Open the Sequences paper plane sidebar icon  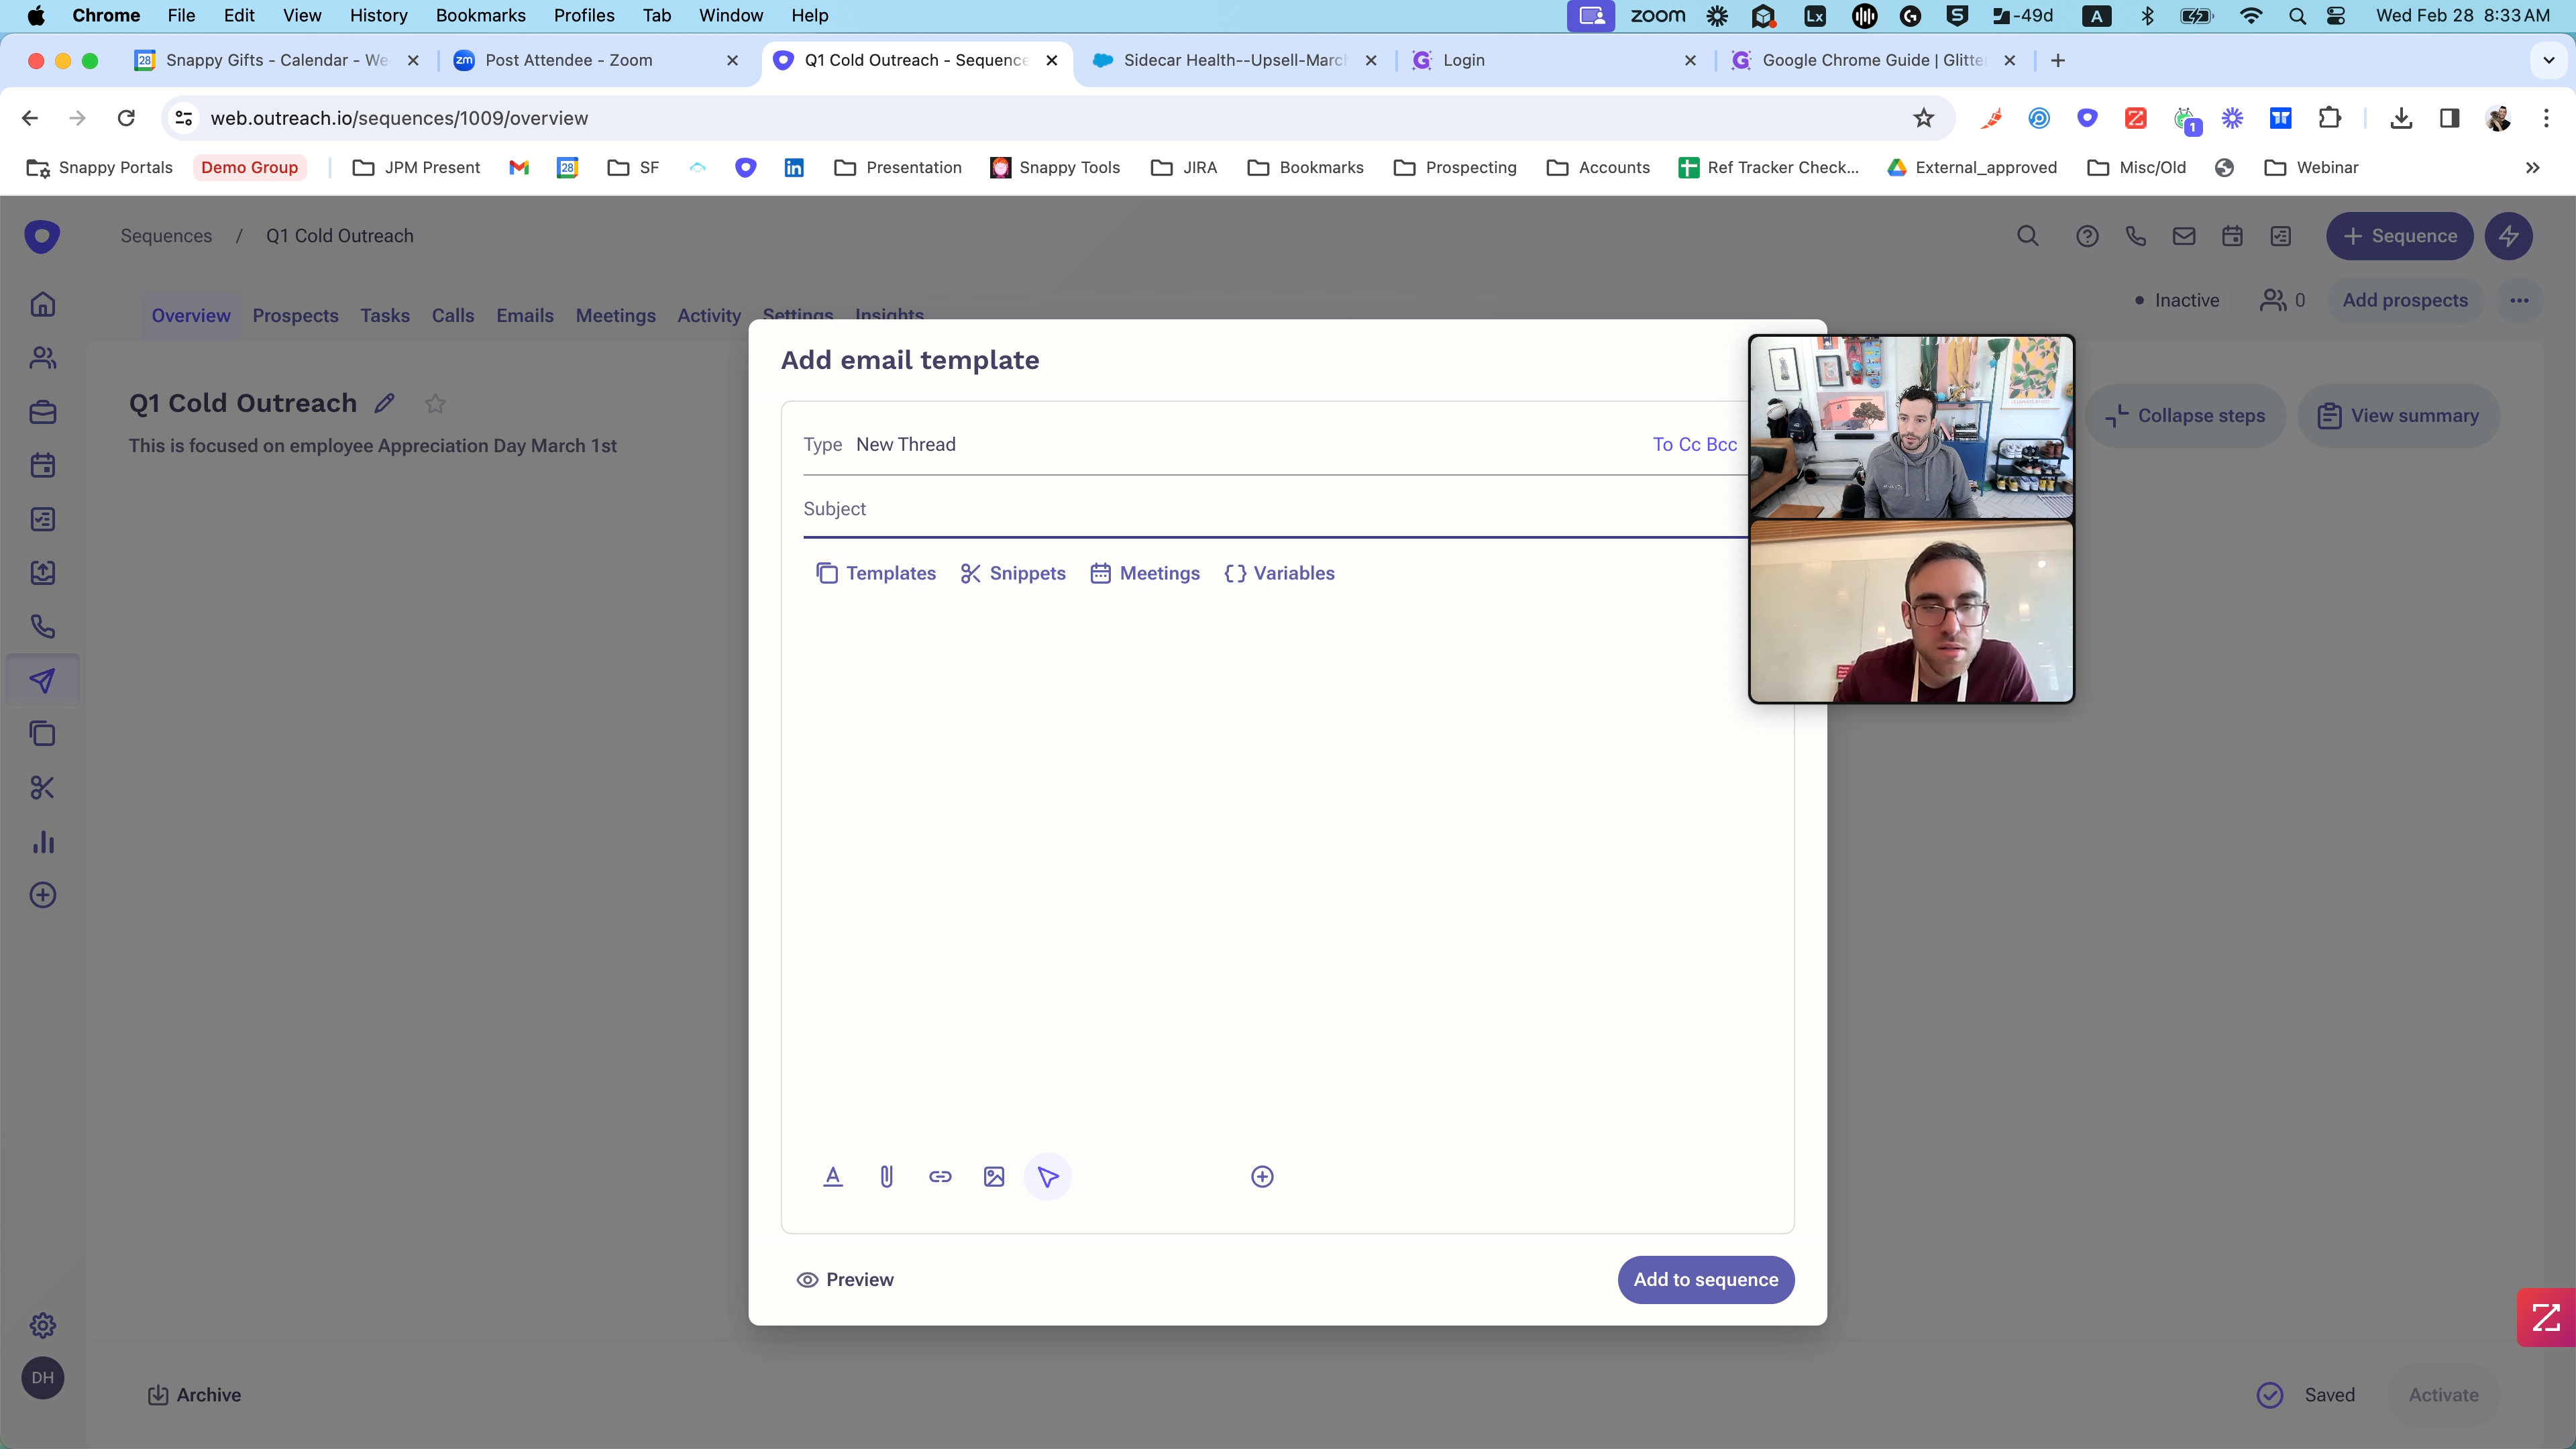[x=42, y=681]
